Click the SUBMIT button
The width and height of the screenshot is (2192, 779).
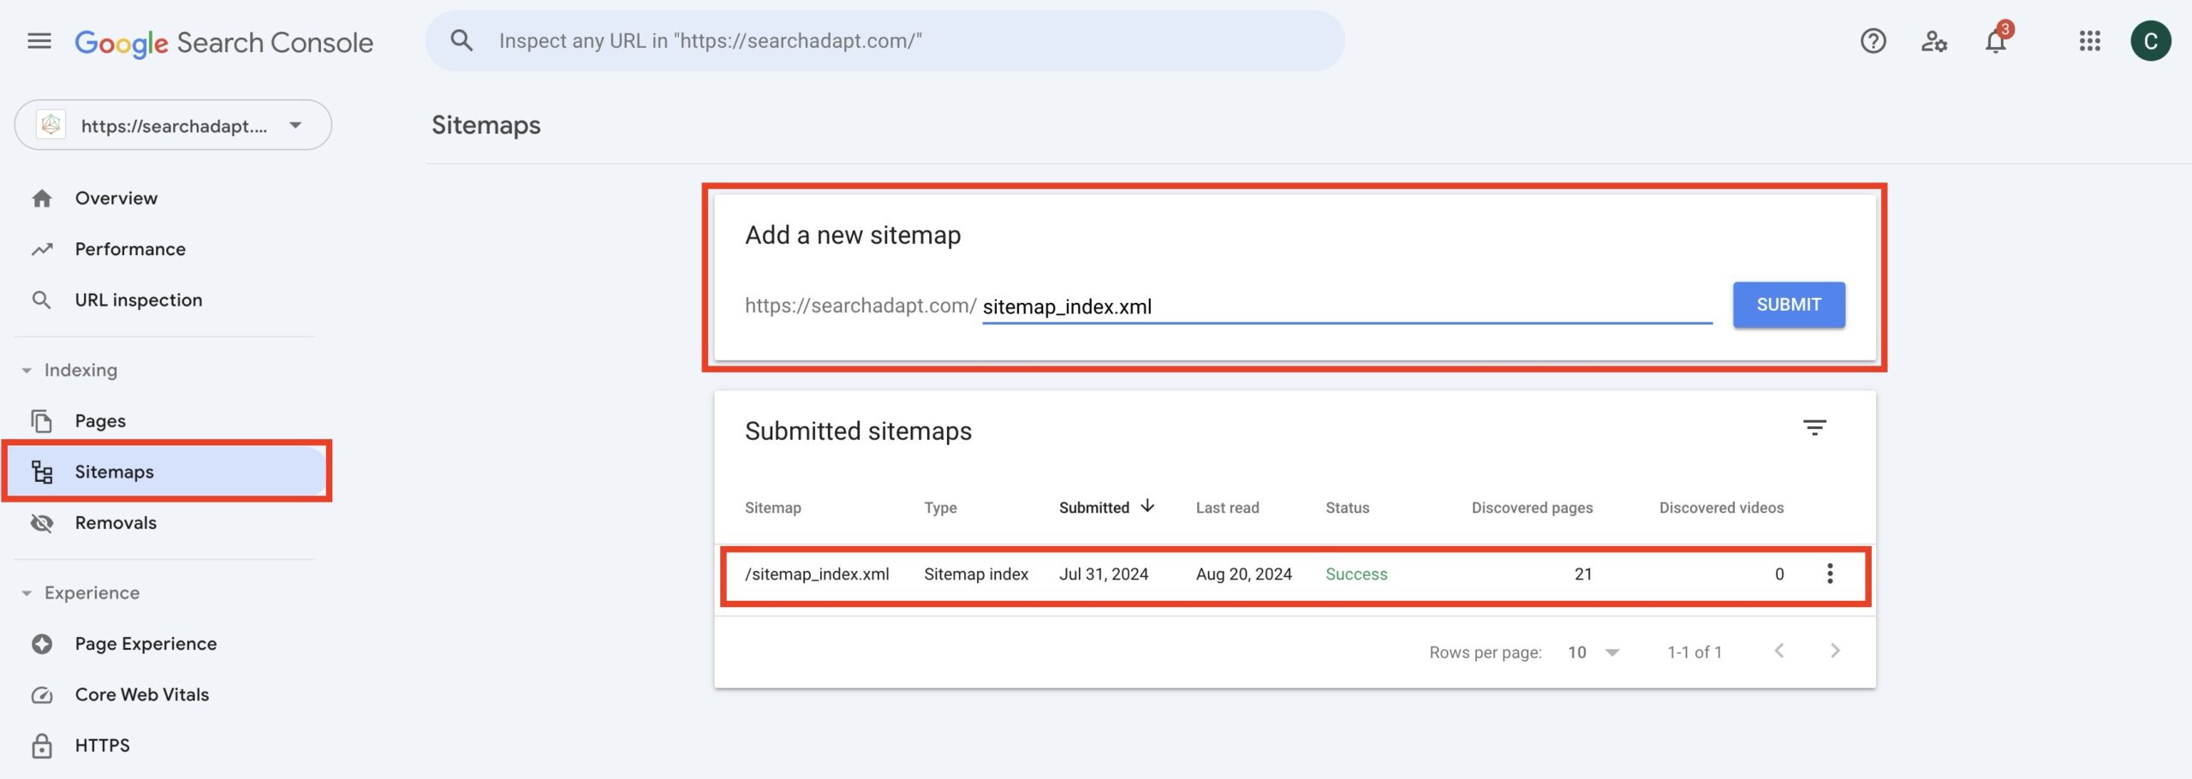point(1789,305)
